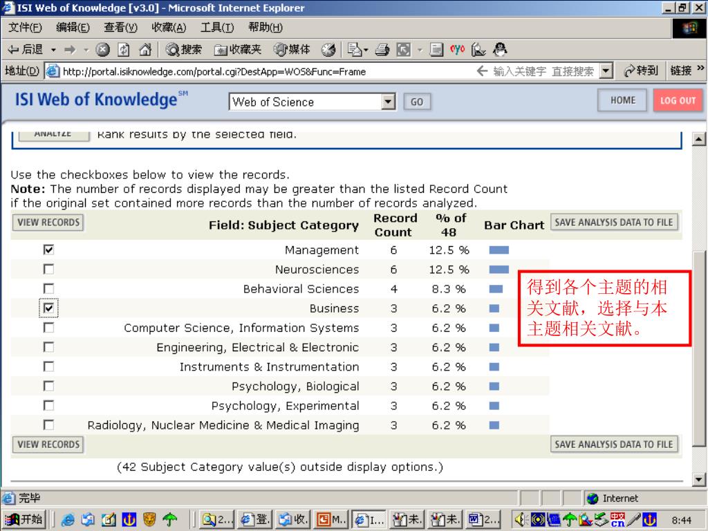
Task: Open the 编辑(E) menu
Action: [x=73, y=28]
